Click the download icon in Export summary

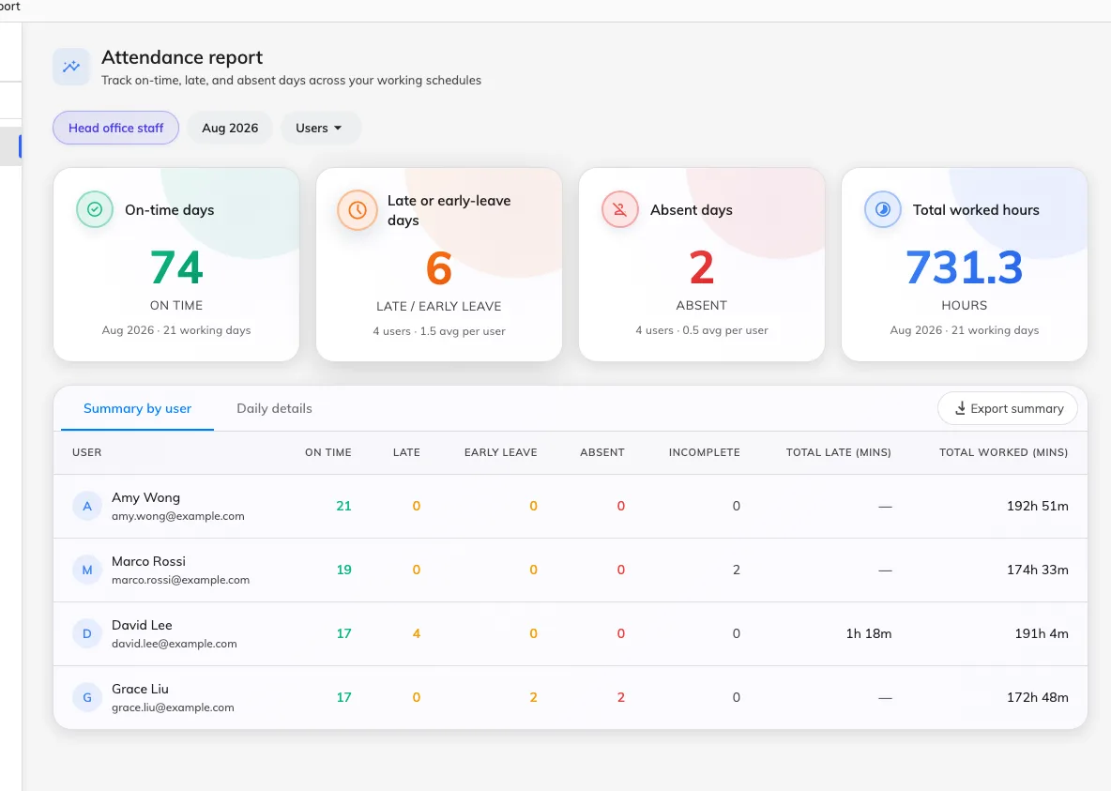click(960, 408)
